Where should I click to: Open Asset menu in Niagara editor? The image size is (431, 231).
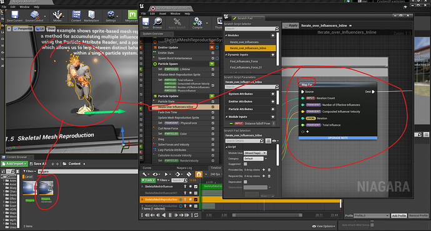(x=163, y=14)
